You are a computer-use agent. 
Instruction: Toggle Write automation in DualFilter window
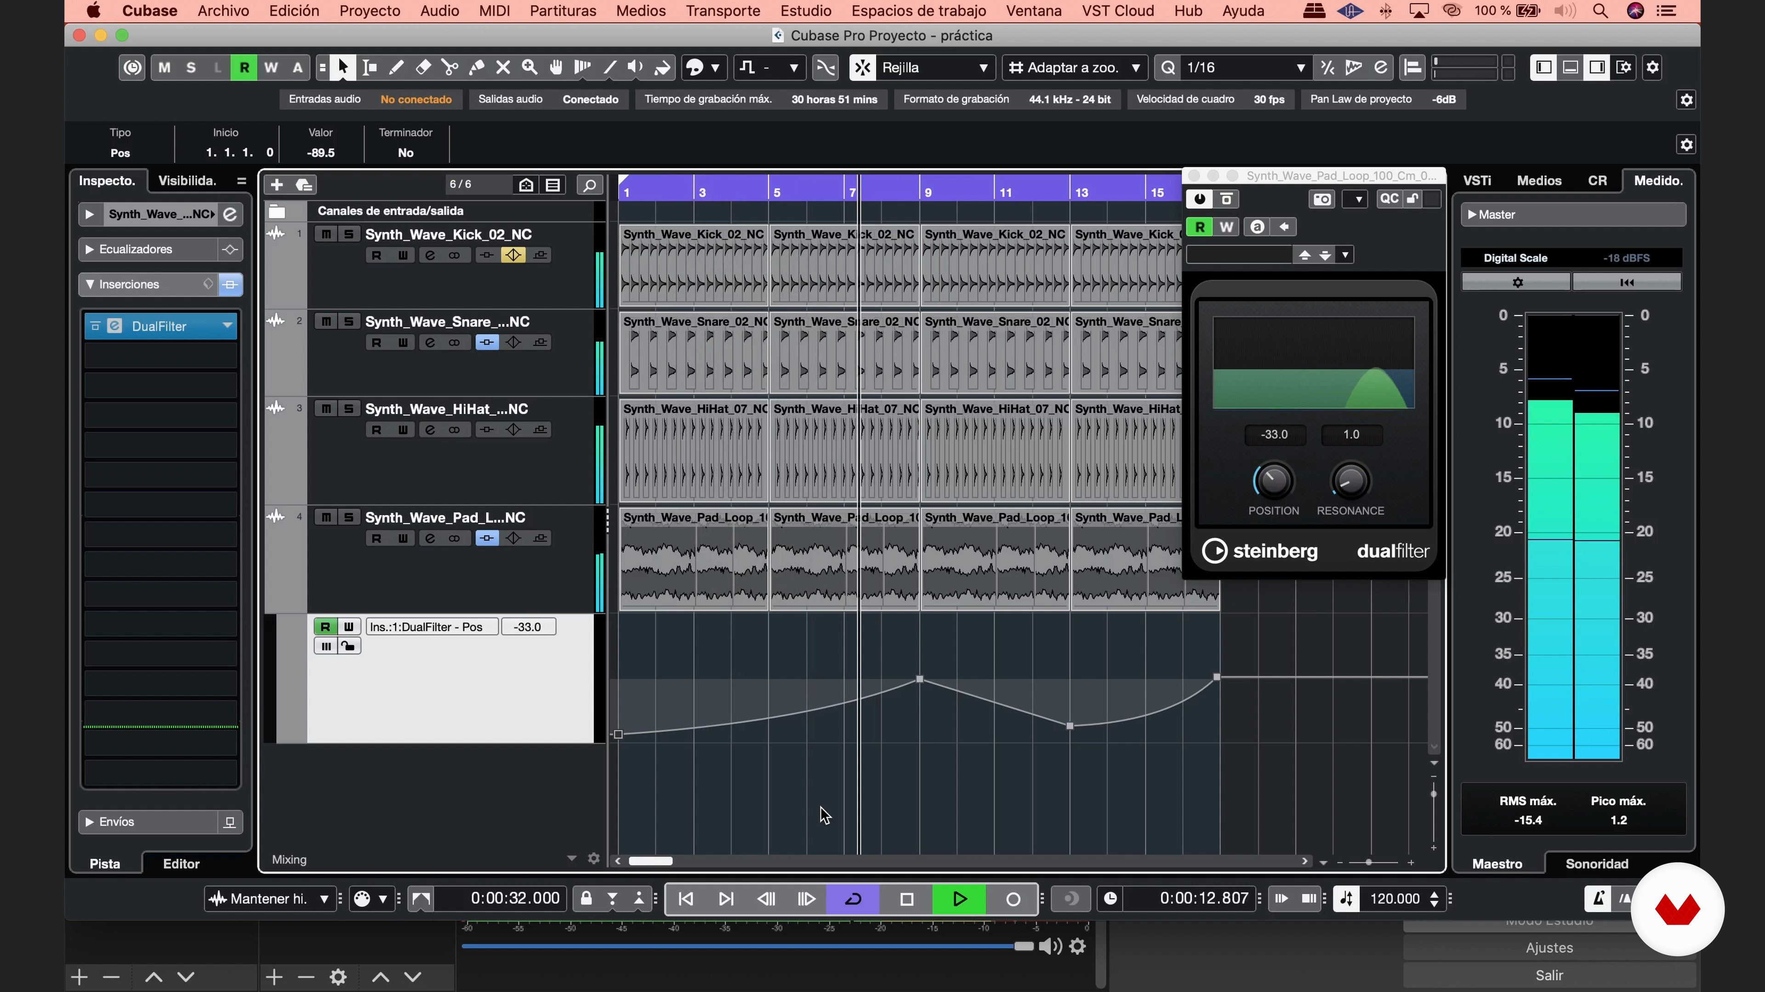[1226, 226]
